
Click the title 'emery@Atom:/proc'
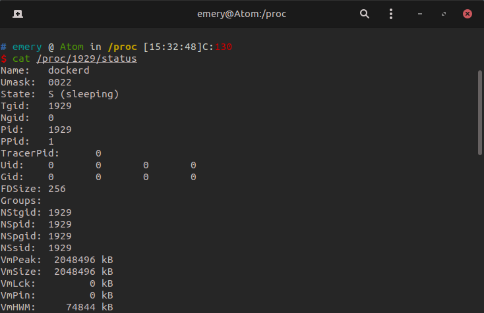[242, 14]
